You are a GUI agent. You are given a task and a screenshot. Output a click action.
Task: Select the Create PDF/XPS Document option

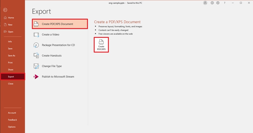coord(60,24)
